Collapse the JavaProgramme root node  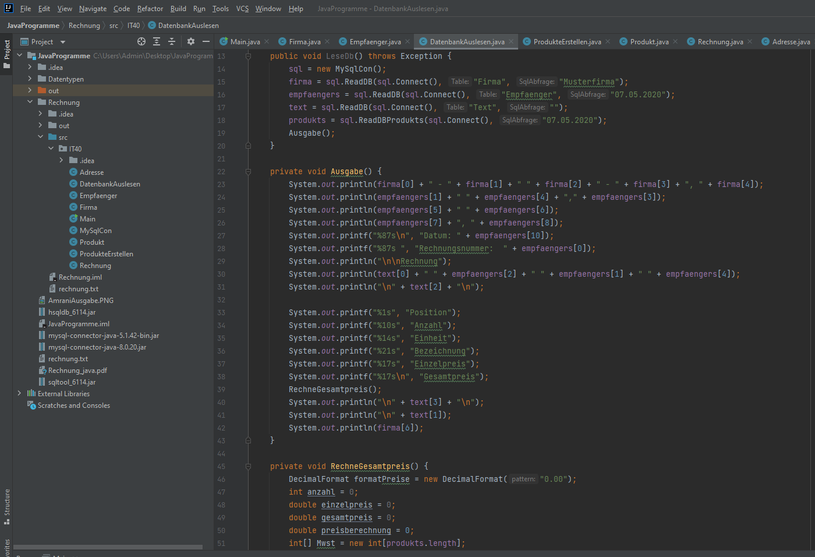19,55
